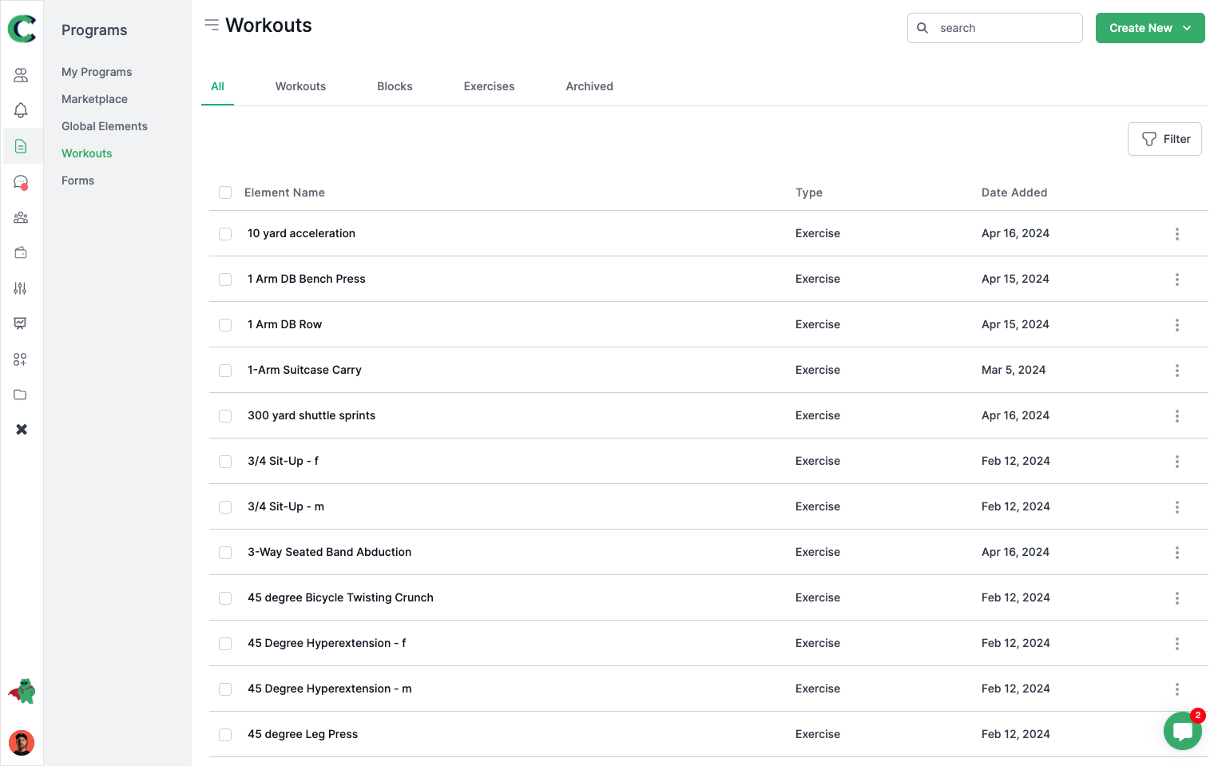Open options menu for 3-Way Seated Band Abduction
The image size is (1218, 766).
tap(1177, 553)
